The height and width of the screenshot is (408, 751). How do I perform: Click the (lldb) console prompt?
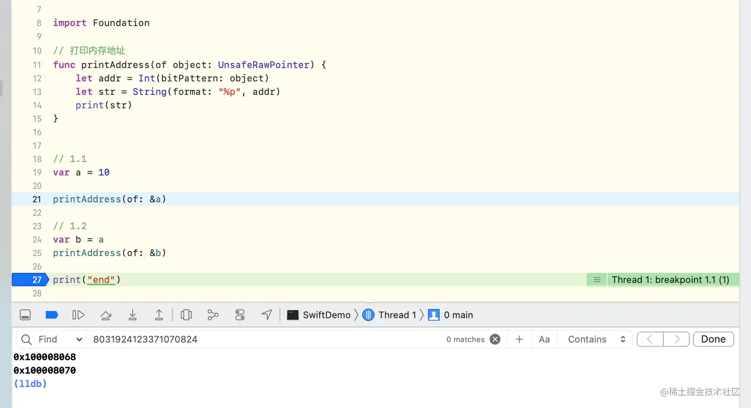pos(30,384)
